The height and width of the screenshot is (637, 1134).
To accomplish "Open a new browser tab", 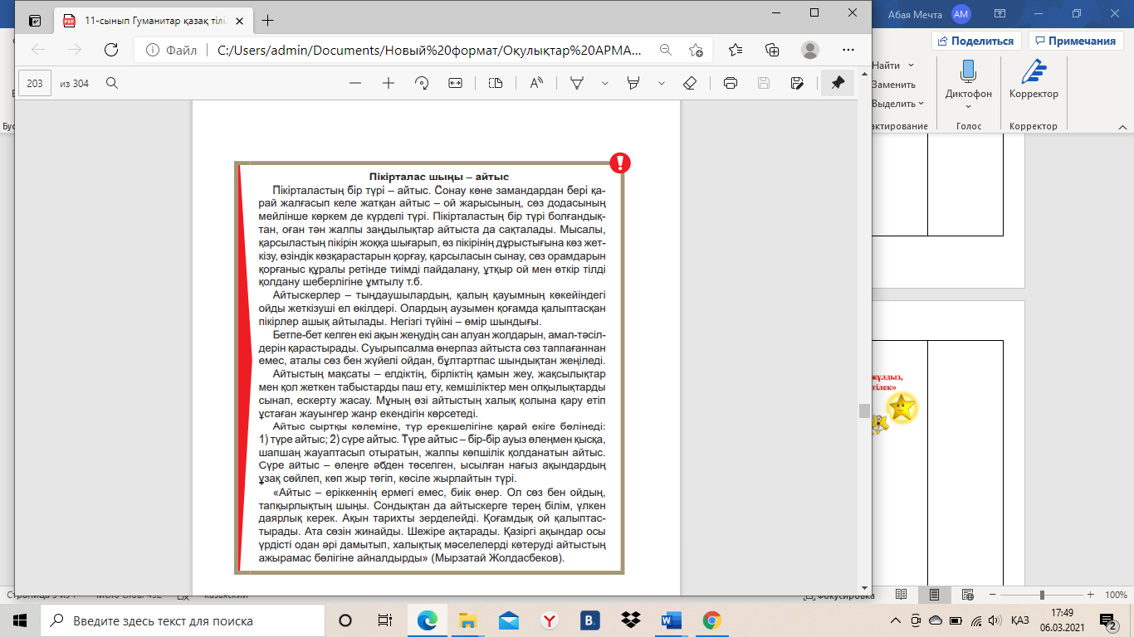I will (x=267, y=21).
